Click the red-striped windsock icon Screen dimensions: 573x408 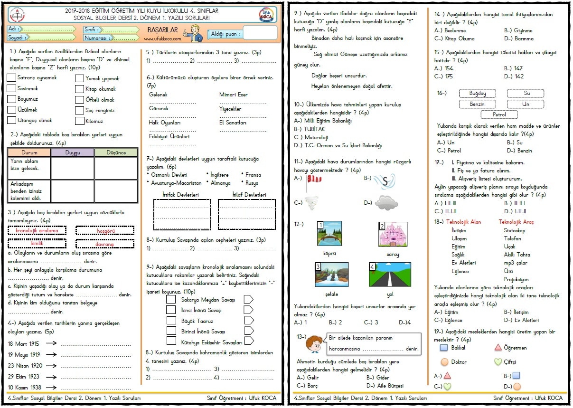[314, 183]
